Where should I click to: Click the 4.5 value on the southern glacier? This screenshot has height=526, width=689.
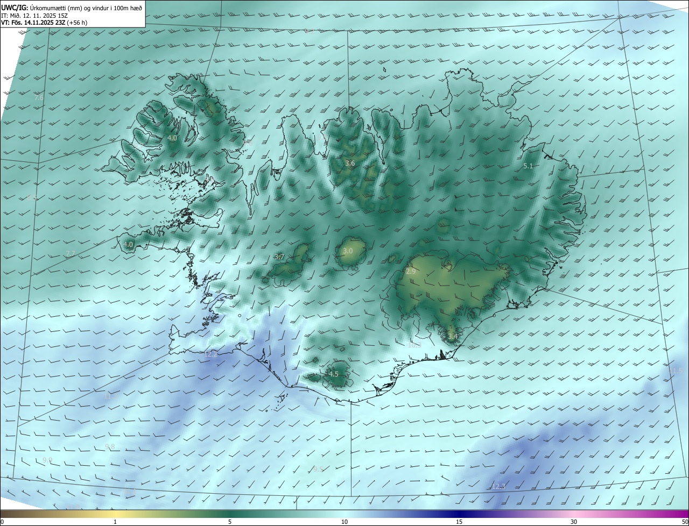click(x=333, y=374)
